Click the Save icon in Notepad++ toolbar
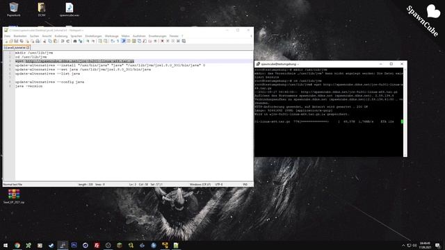Image resolution: width=445 pixels, height=250 pixels. click(16, 41)
